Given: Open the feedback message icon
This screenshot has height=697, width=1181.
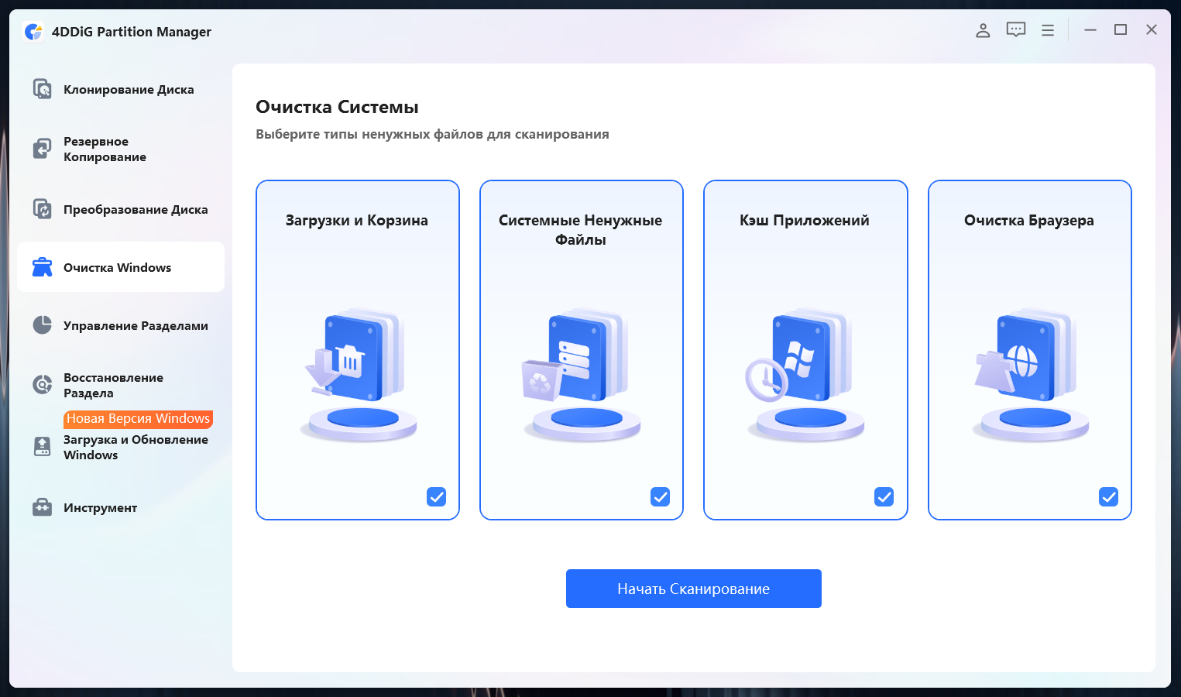Looking at the screenshot, I should pos(1016,30).
